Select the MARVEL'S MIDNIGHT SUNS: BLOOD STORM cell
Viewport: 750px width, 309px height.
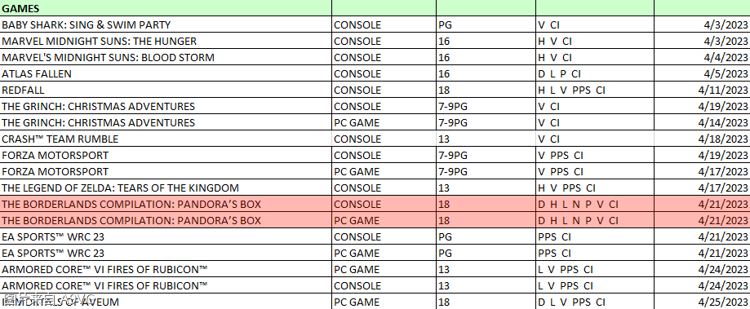pyautogui.click(x=166, y=57)
